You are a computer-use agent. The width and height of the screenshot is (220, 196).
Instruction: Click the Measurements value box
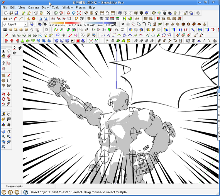coord(40,186)
